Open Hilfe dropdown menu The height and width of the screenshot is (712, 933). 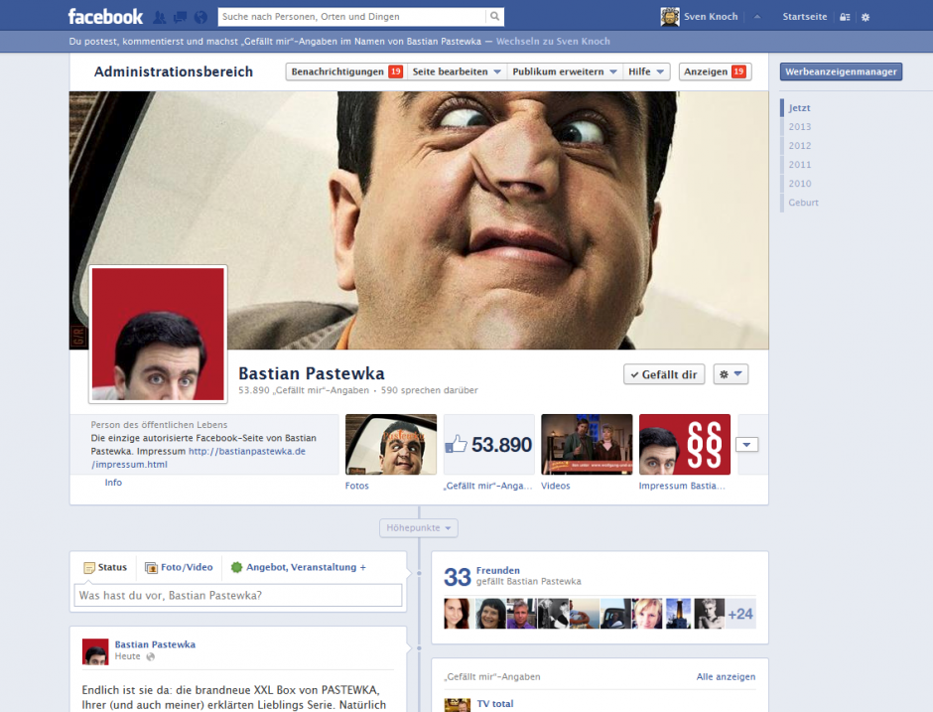click(646, 71)
